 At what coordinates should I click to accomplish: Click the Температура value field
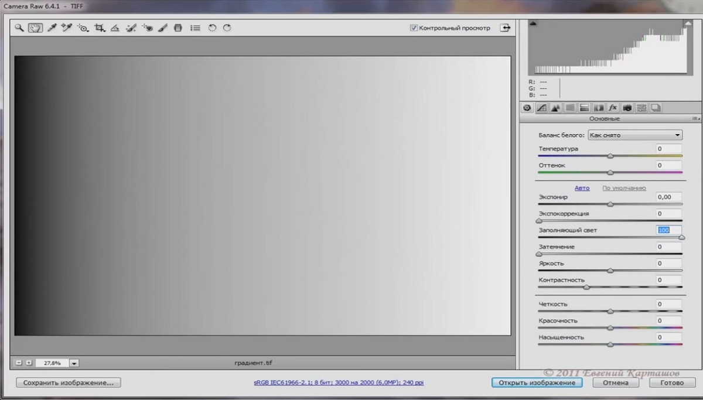668,149
